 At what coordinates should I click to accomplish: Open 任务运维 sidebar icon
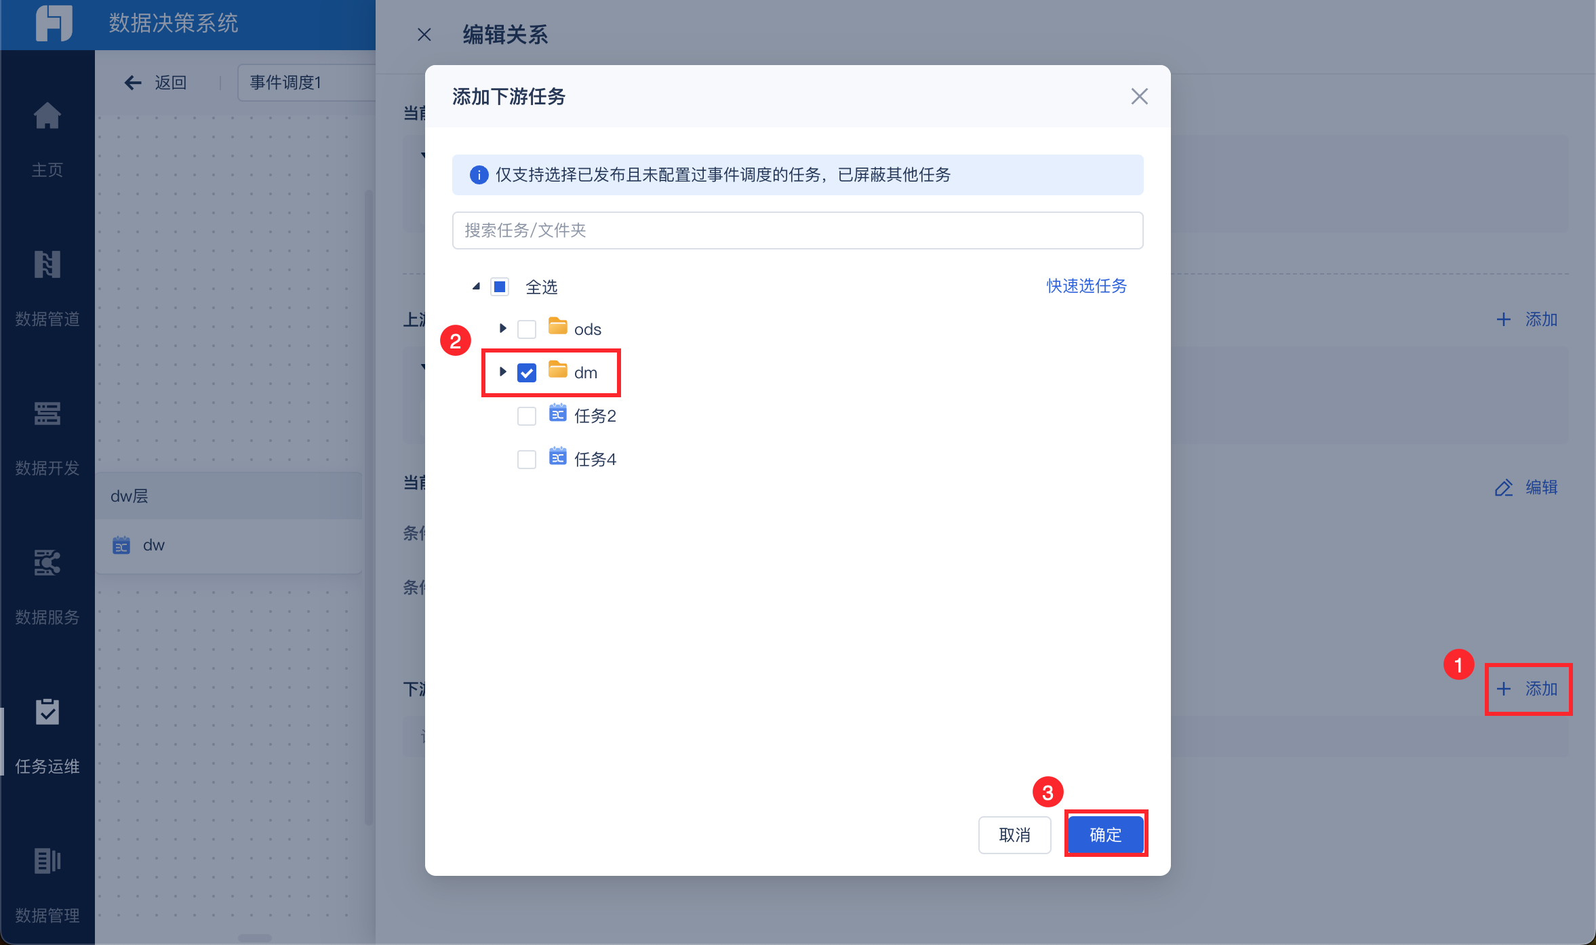click(47, 712)
